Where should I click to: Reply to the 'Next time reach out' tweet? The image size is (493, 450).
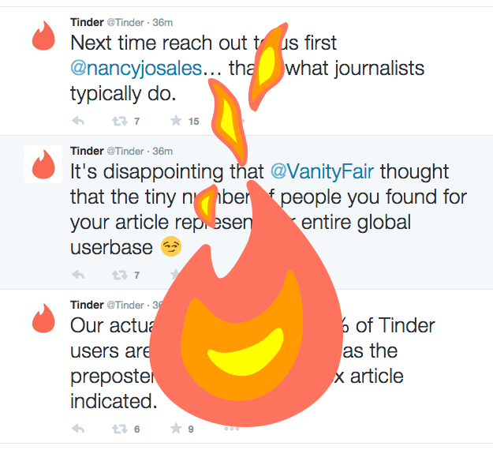(78, 121)
